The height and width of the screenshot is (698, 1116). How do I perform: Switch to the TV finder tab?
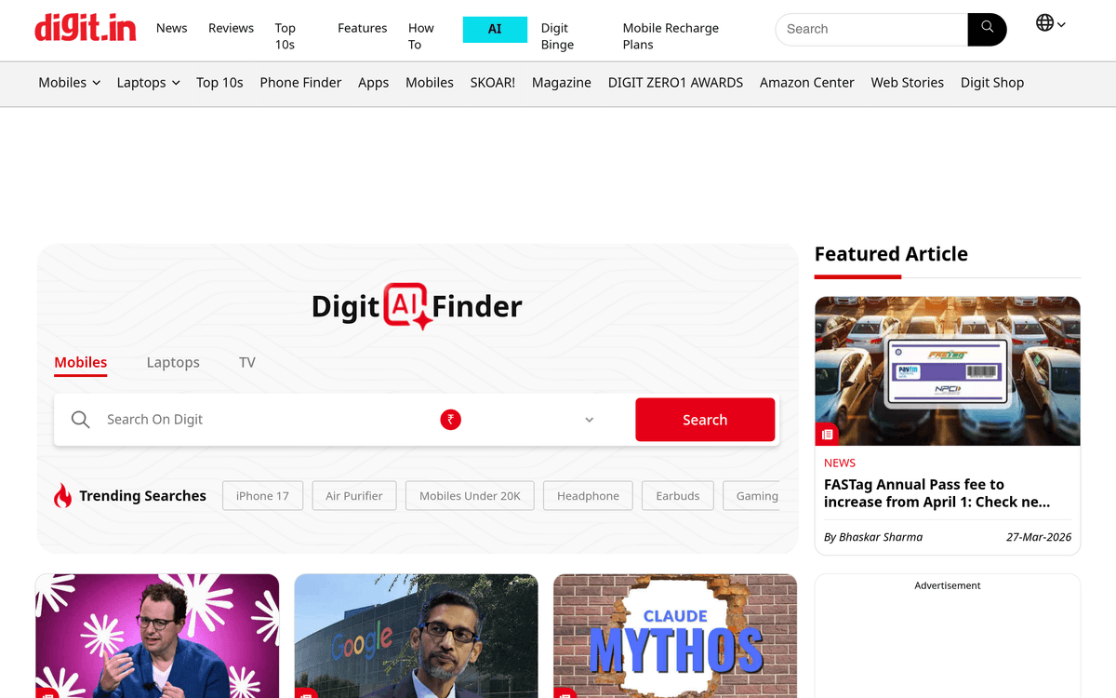click(x=247, y=362)
